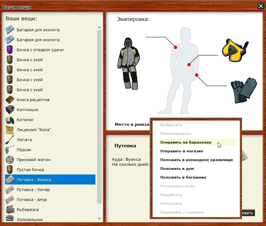Choose Отправить на барахолку from context menu
This screenshot has width=266, height=226.
[x=197, y=142]
